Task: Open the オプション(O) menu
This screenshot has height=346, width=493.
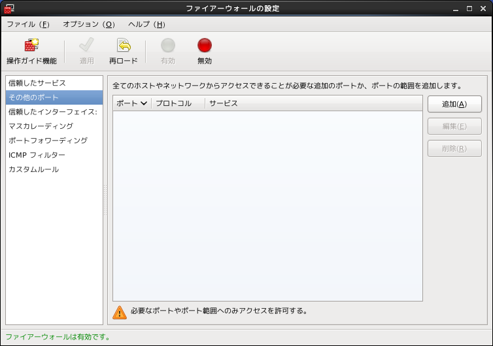Action: [x=89, y=24]
